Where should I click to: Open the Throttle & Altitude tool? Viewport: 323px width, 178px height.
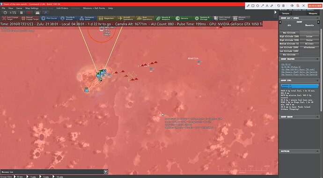(x=68, y=18)
